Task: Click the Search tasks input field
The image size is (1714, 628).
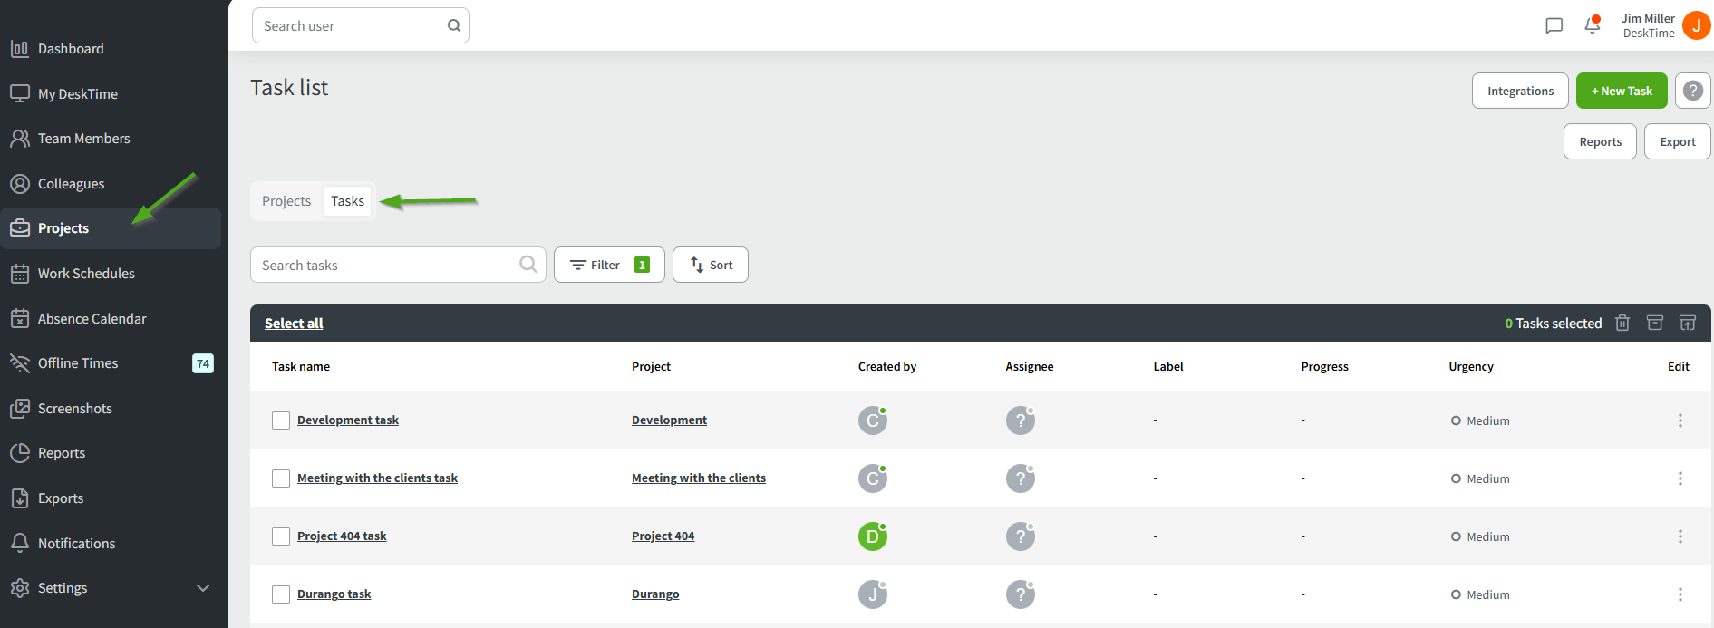Action: click(x=385, y=265)
